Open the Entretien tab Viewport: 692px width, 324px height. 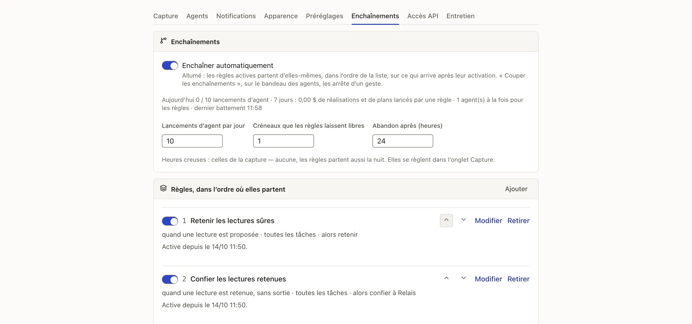pos(460,16)
